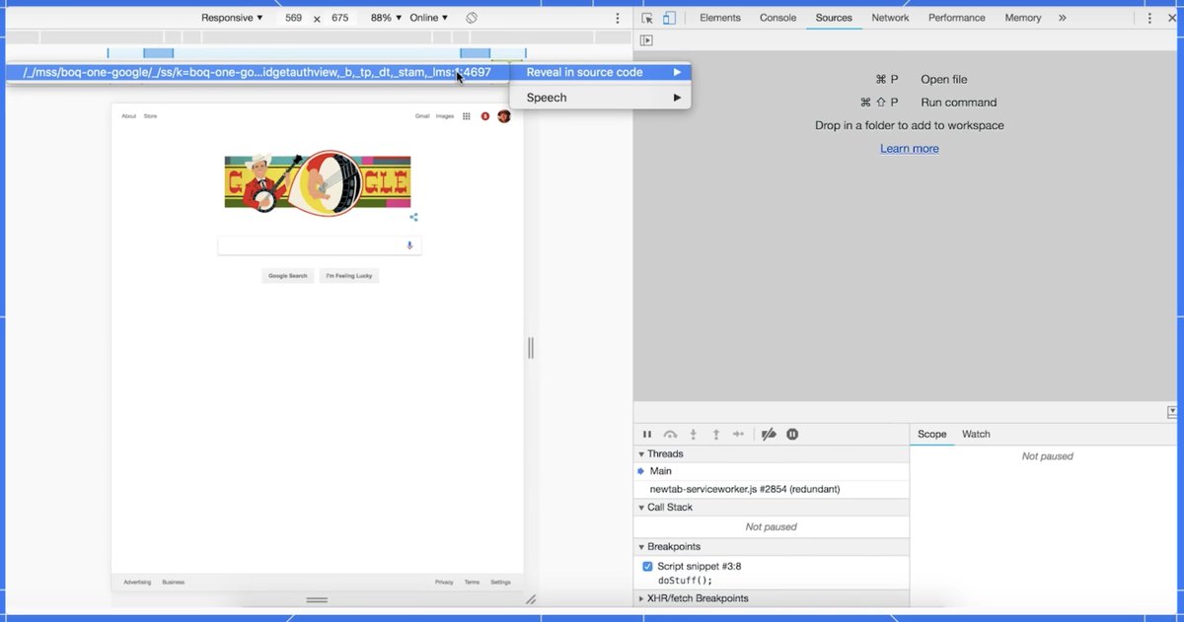Open the Gmail link
Screen dimensions: 1184x622
coord(422,116)
